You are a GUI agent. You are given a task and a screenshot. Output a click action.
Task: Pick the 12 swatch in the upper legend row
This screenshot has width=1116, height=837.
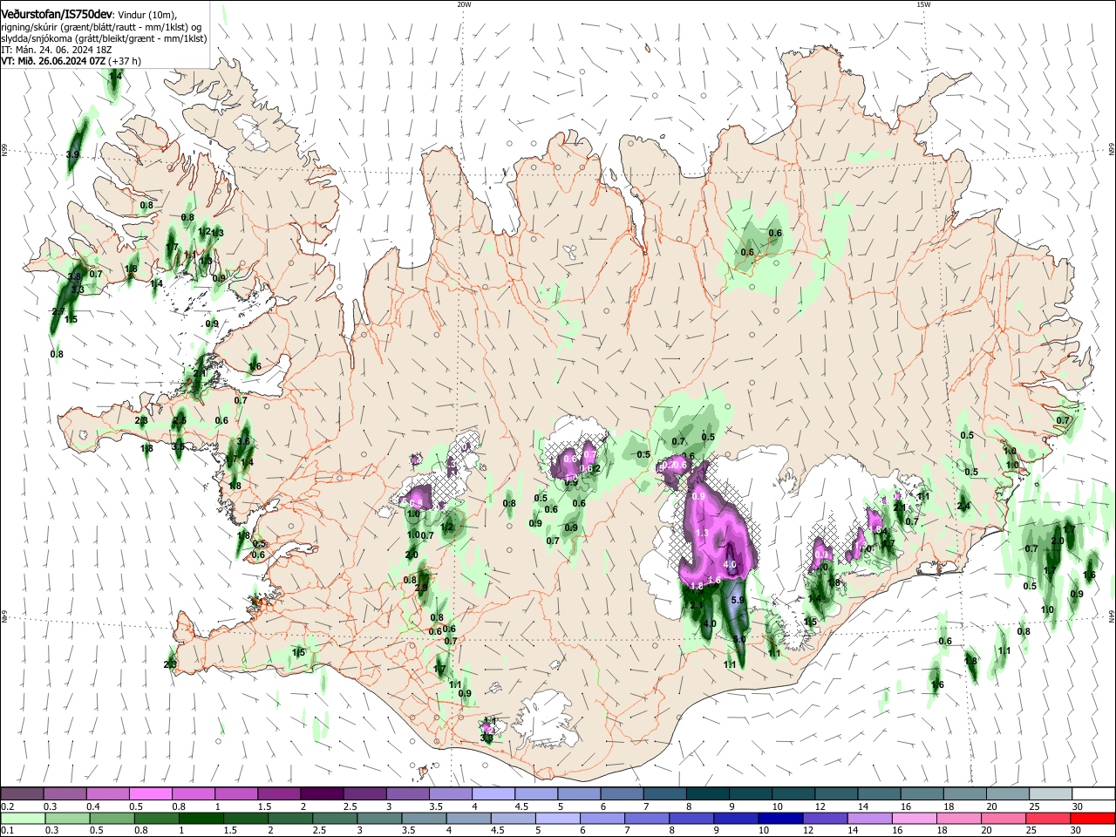pyautogui.click(x=835, y=794)
